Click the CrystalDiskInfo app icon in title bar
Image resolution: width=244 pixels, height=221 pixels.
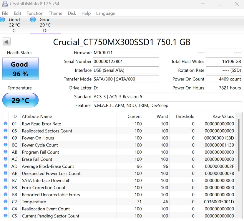click(x=4, y=4)
